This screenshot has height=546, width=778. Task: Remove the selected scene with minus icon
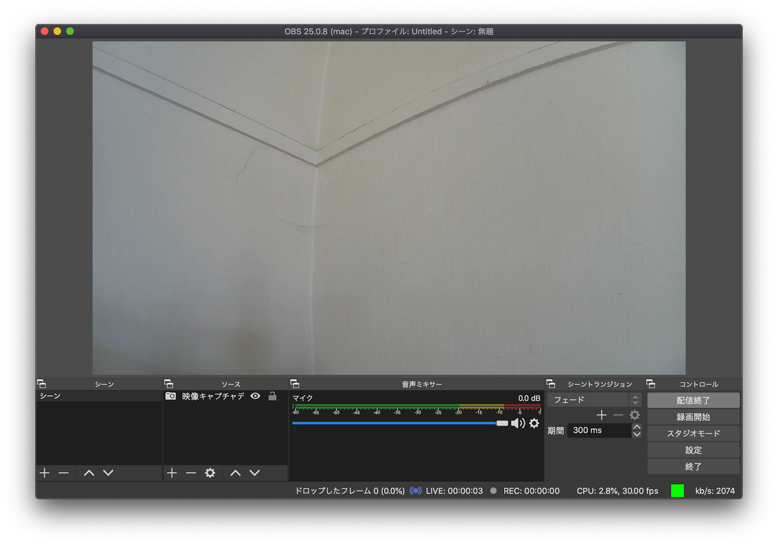tap(64, 473)
